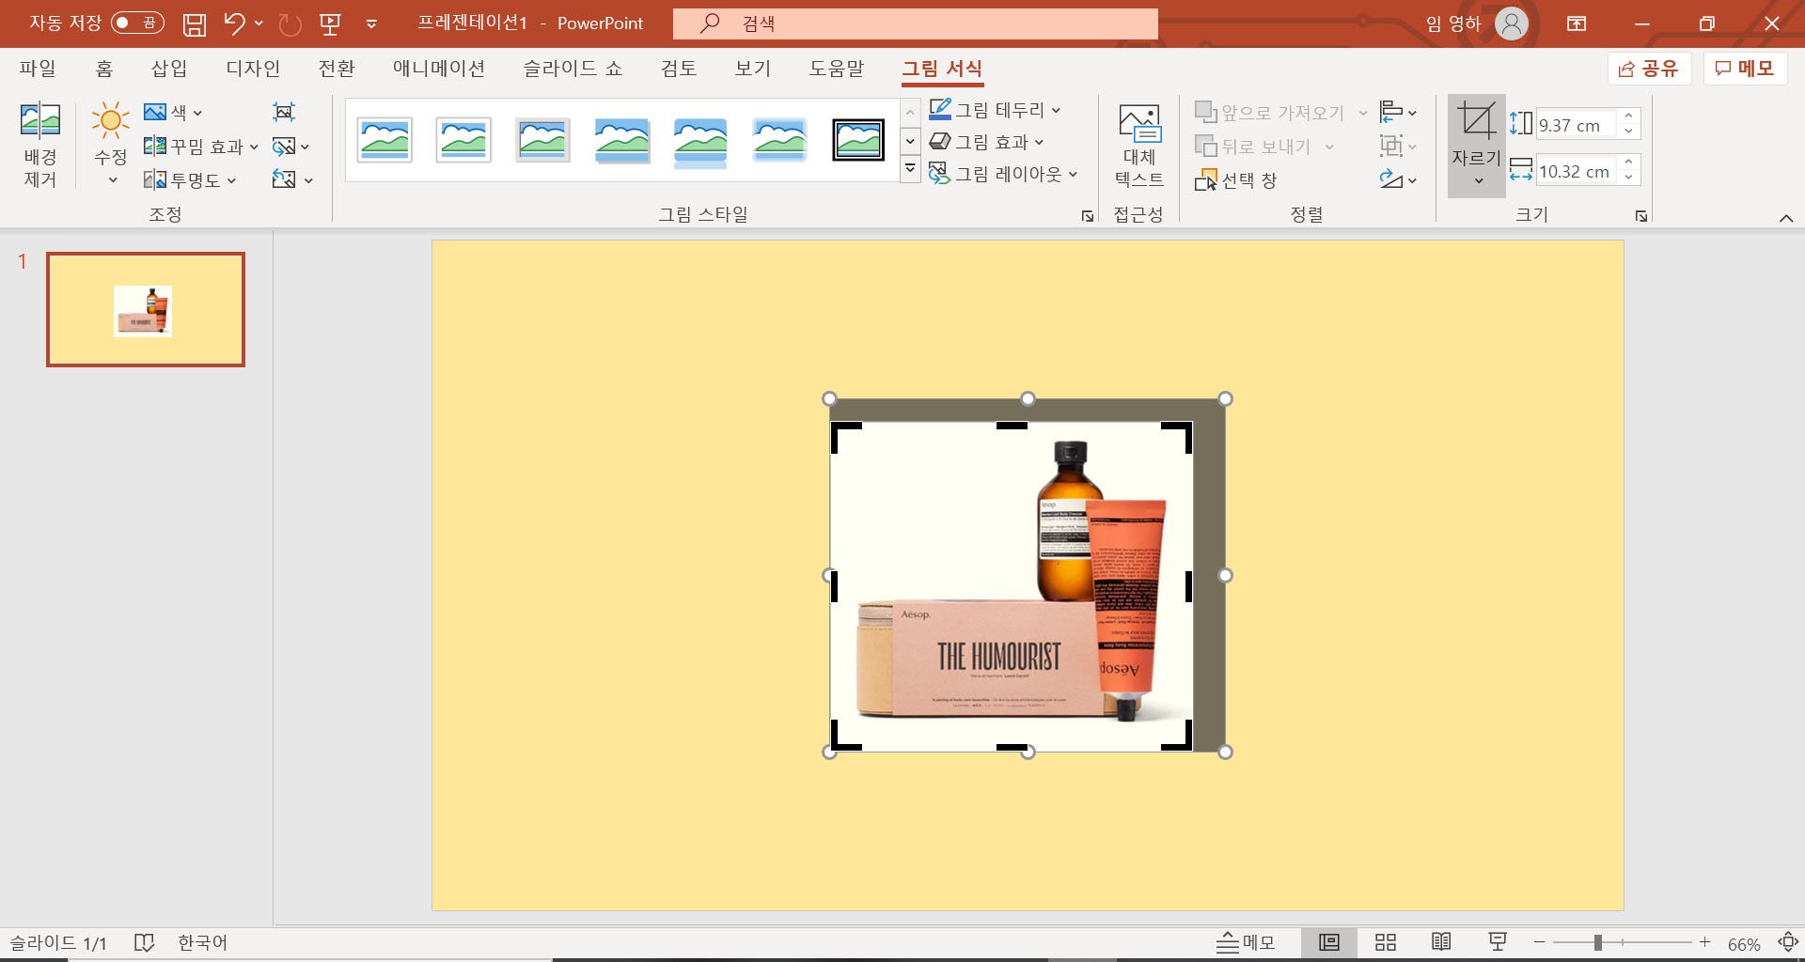Click the 공유 share button
Screen dimensions: 1805x962
1649,69
